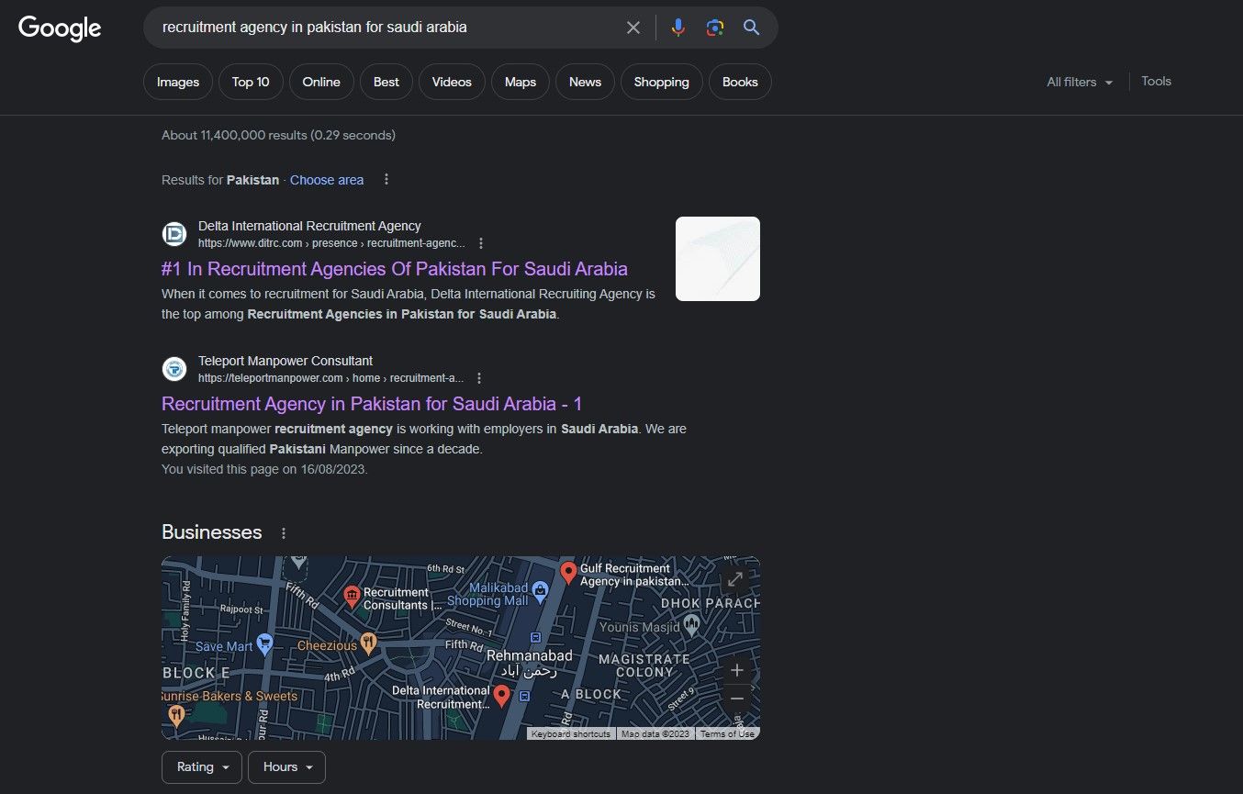
Task: Open the Teleport Manpower result link
Action: point(372,404)
